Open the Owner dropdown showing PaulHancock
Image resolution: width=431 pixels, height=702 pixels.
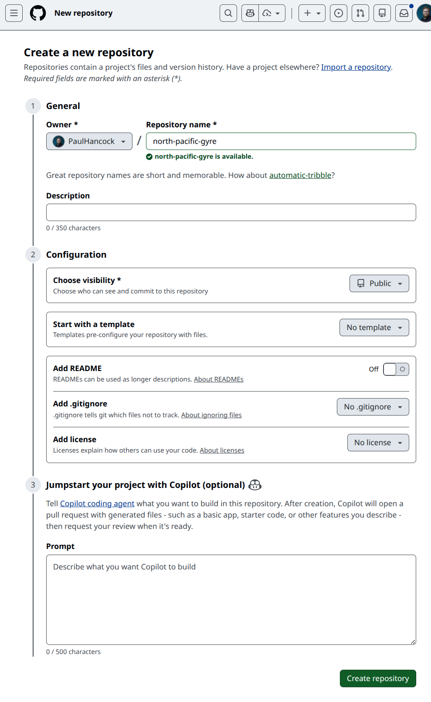(x=89, y=141)
